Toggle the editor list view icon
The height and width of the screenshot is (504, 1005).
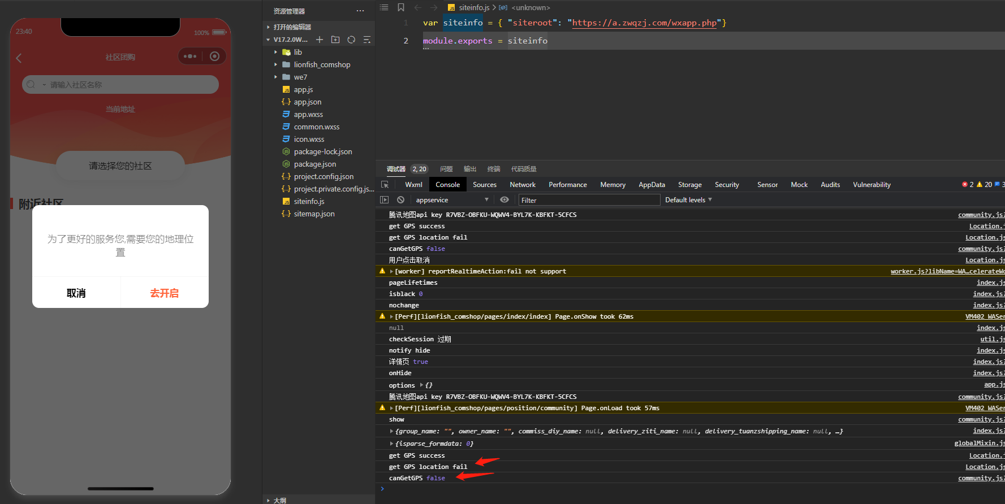[384, 7]
